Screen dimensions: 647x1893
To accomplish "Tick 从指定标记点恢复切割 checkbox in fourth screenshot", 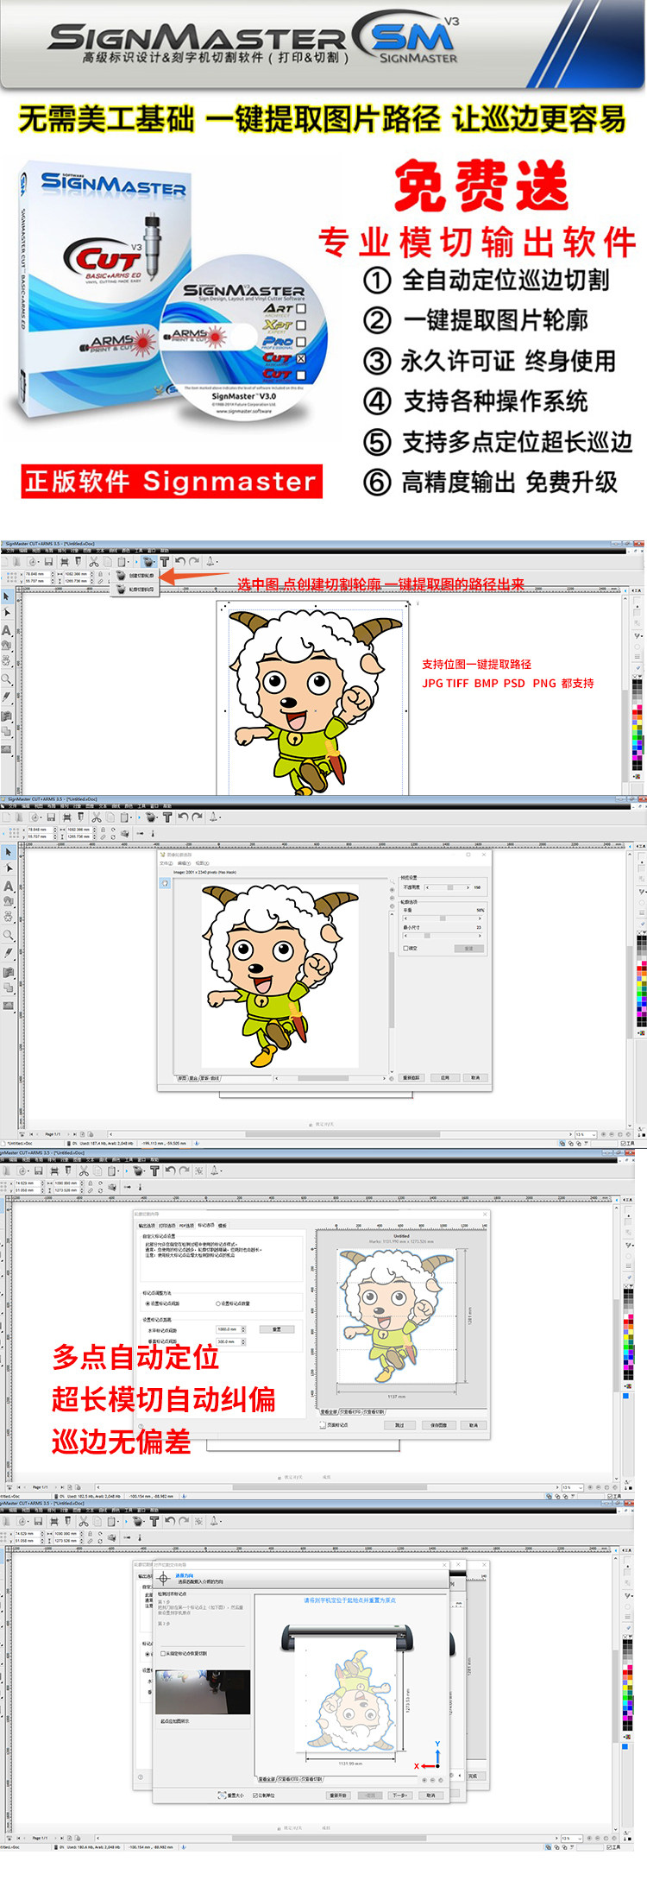I will click(164, 1653).
